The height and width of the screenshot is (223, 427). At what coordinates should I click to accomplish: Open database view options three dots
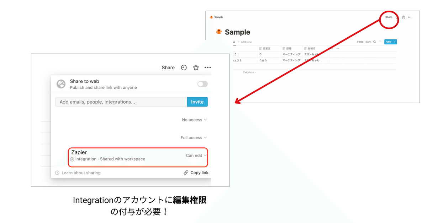click(x=380, y=42)
